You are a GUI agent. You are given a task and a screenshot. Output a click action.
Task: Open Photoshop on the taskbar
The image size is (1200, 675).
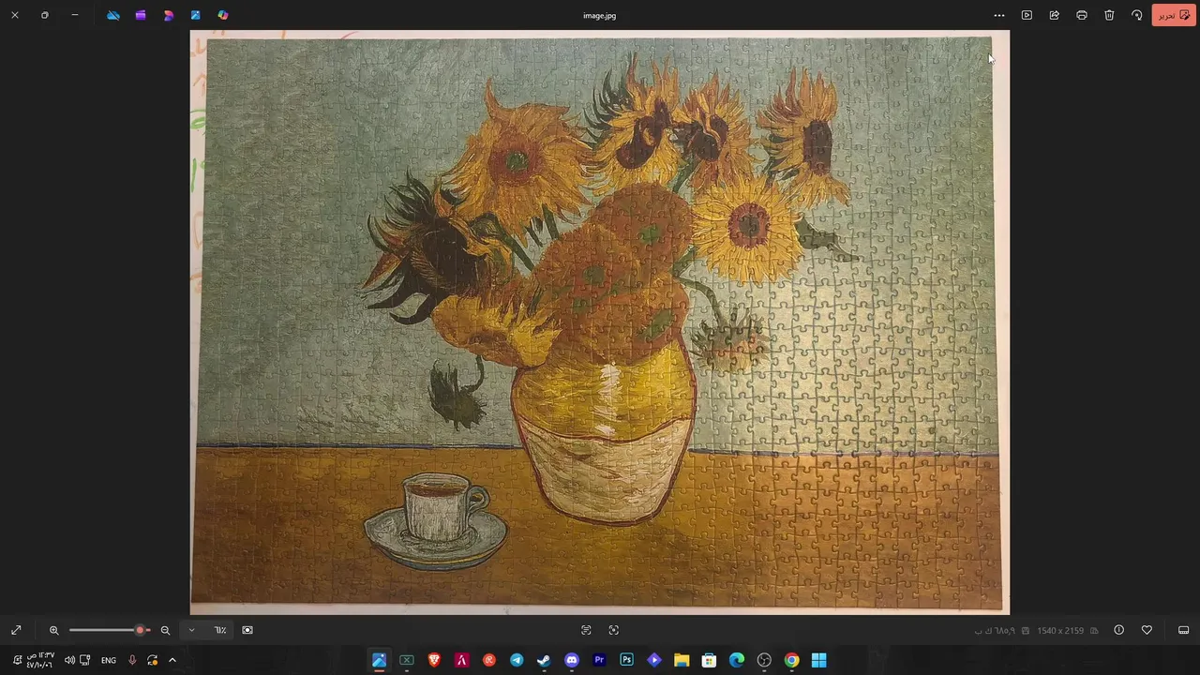pos(626,660)
